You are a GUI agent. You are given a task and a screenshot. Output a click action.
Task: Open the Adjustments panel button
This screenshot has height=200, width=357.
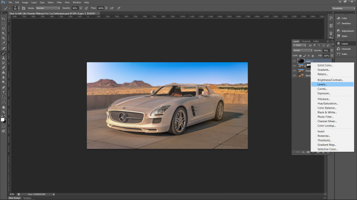345,31
